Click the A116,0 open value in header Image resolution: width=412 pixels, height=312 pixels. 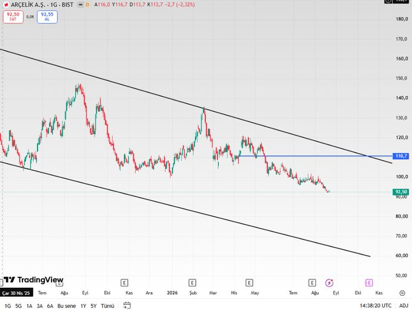coord(102,4)
